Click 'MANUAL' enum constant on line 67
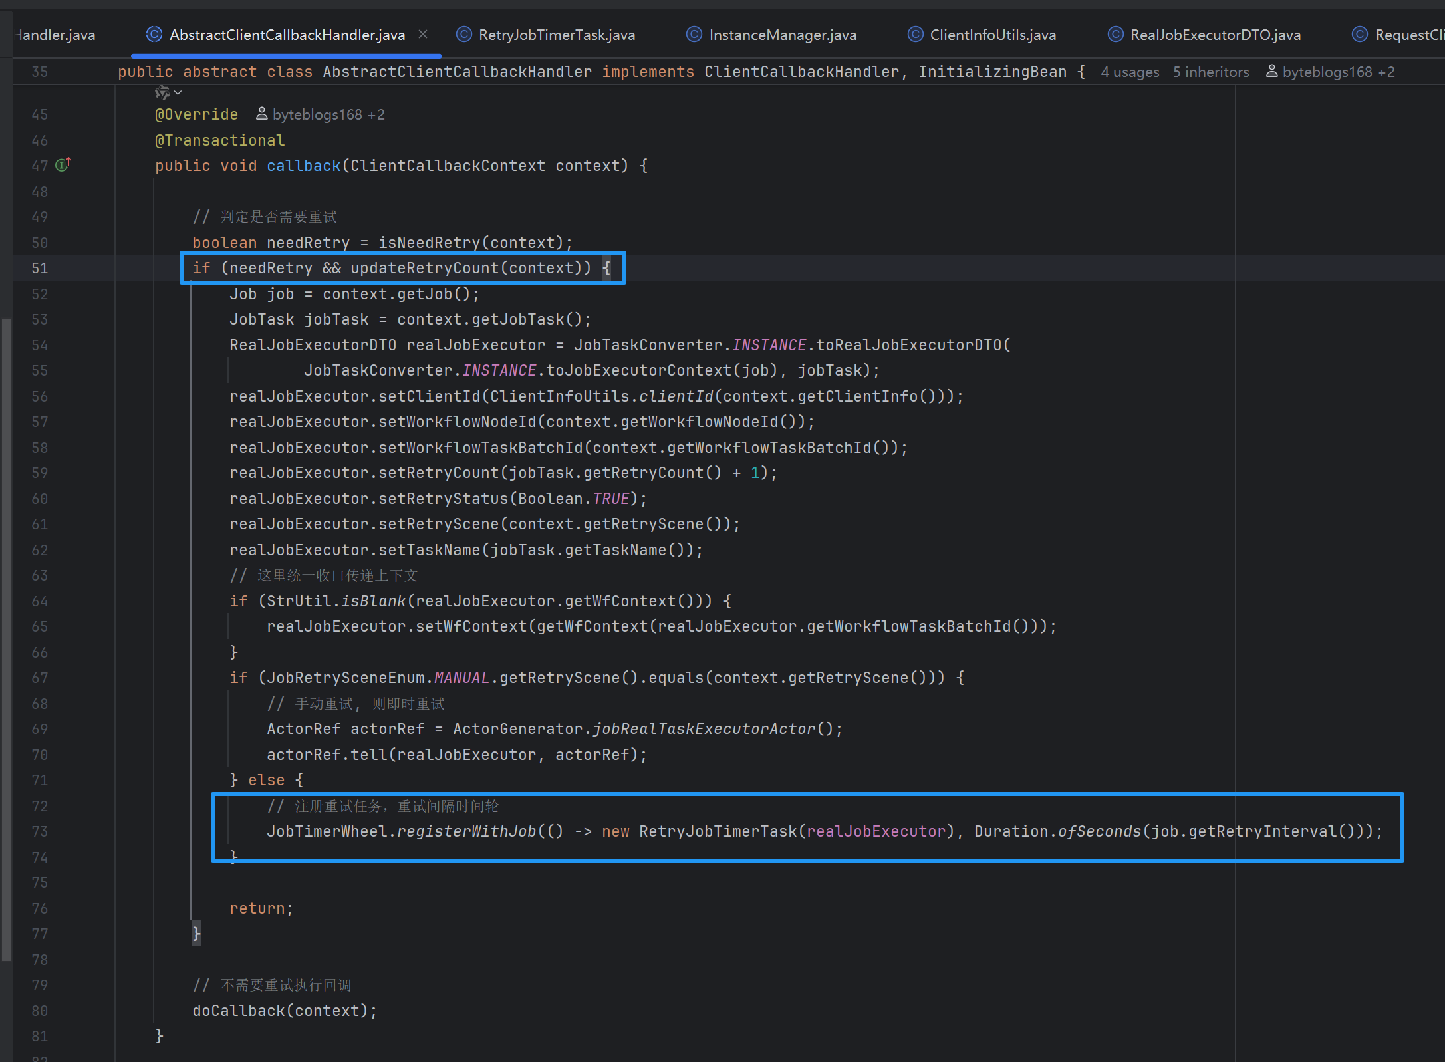The width and height of the screenshot is (1445, 1062). point(461,678)
